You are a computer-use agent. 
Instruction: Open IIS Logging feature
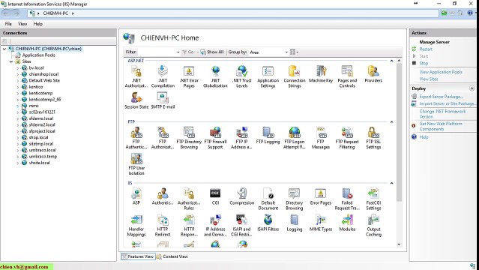pos(295,223)
